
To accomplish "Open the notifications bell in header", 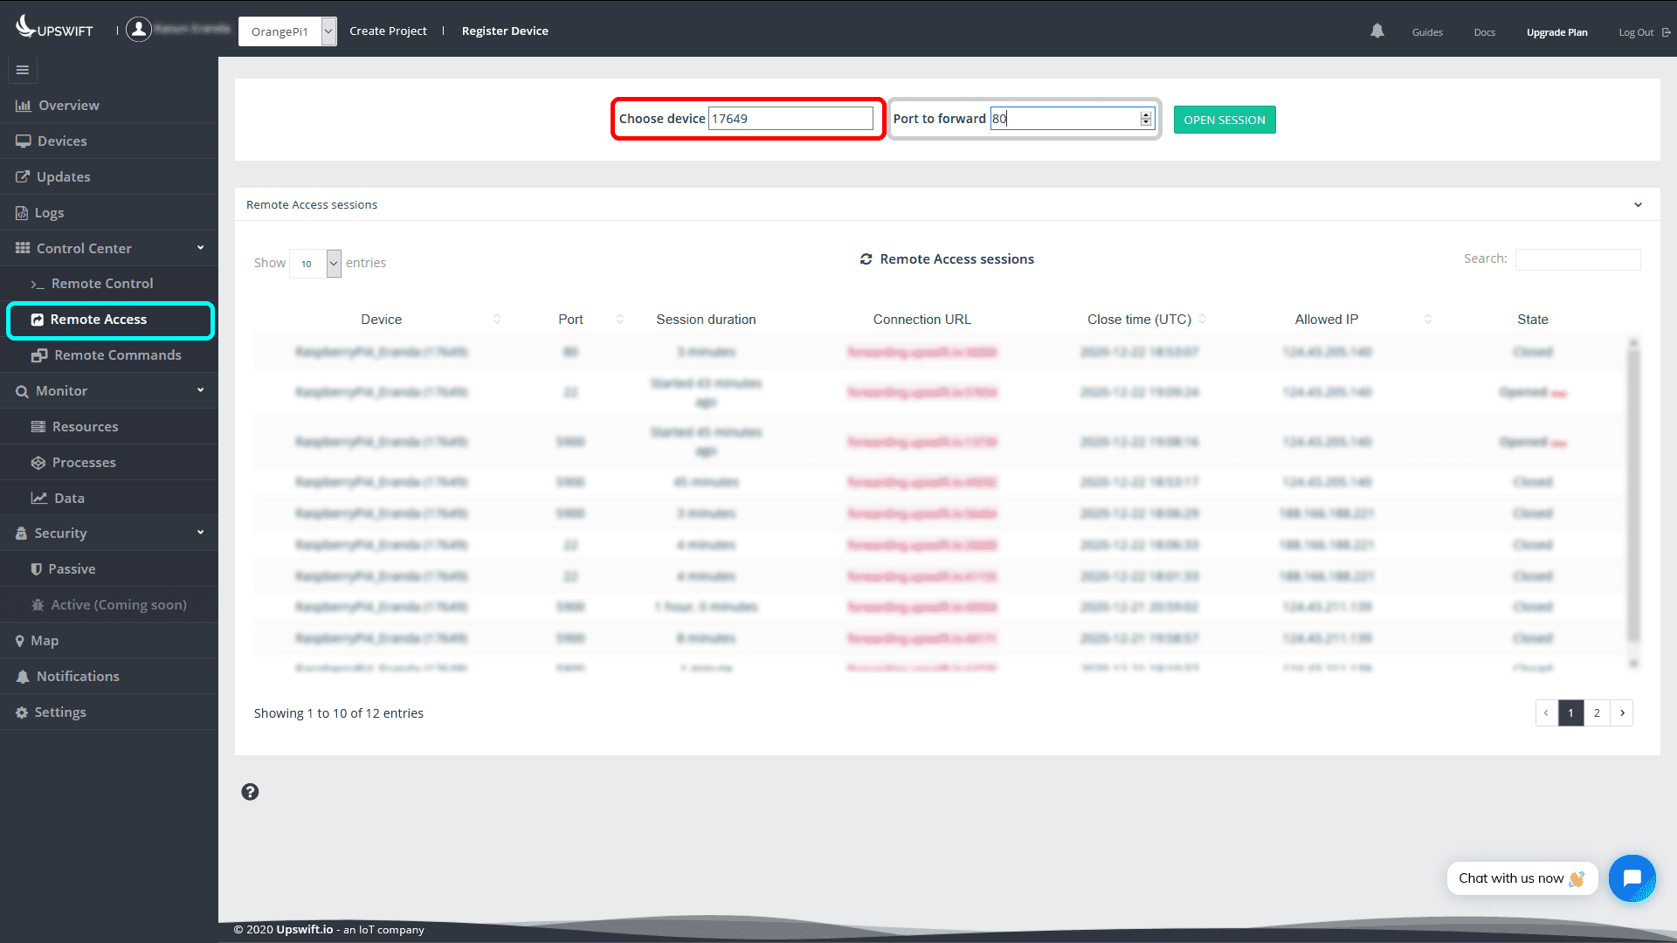I will (x=1377, y=31).
